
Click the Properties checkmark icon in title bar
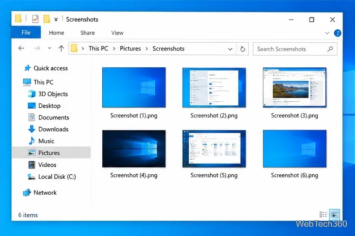pos(35,19)
